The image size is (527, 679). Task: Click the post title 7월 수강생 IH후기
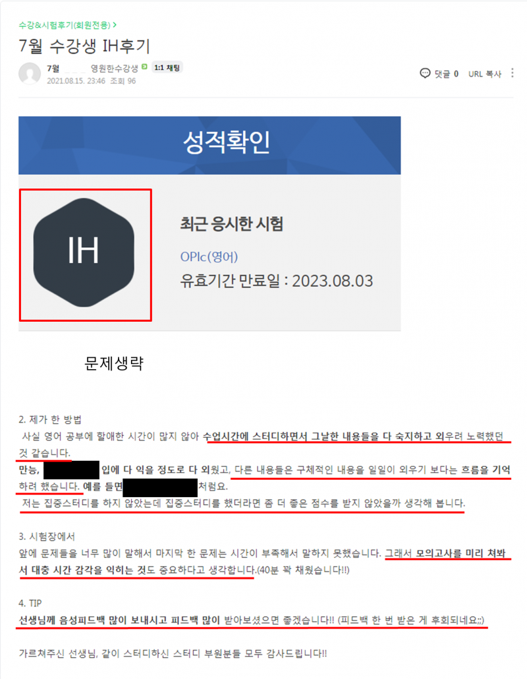(x=84, y=46)
